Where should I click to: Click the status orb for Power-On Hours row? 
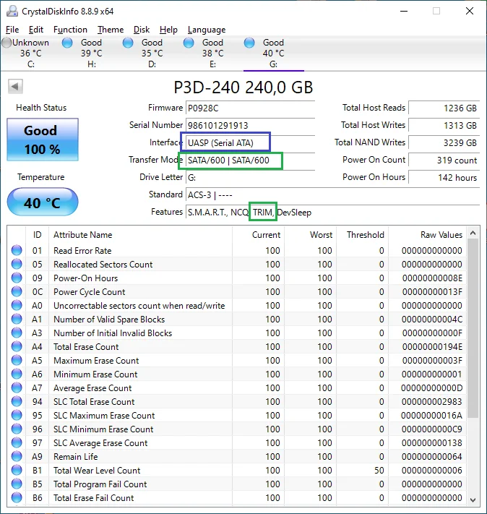(x=17, y=278)
